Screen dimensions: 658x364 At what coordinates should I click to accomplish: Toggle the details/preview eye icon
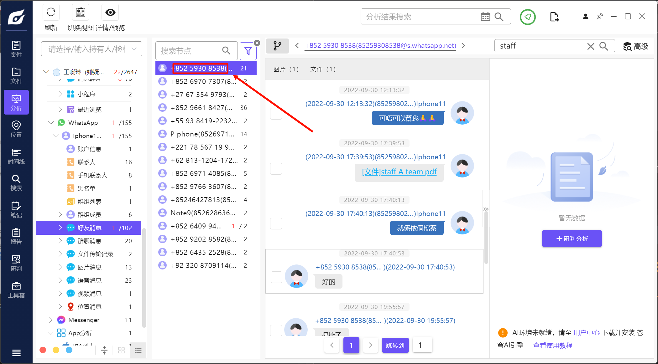[x=110, y=13]
